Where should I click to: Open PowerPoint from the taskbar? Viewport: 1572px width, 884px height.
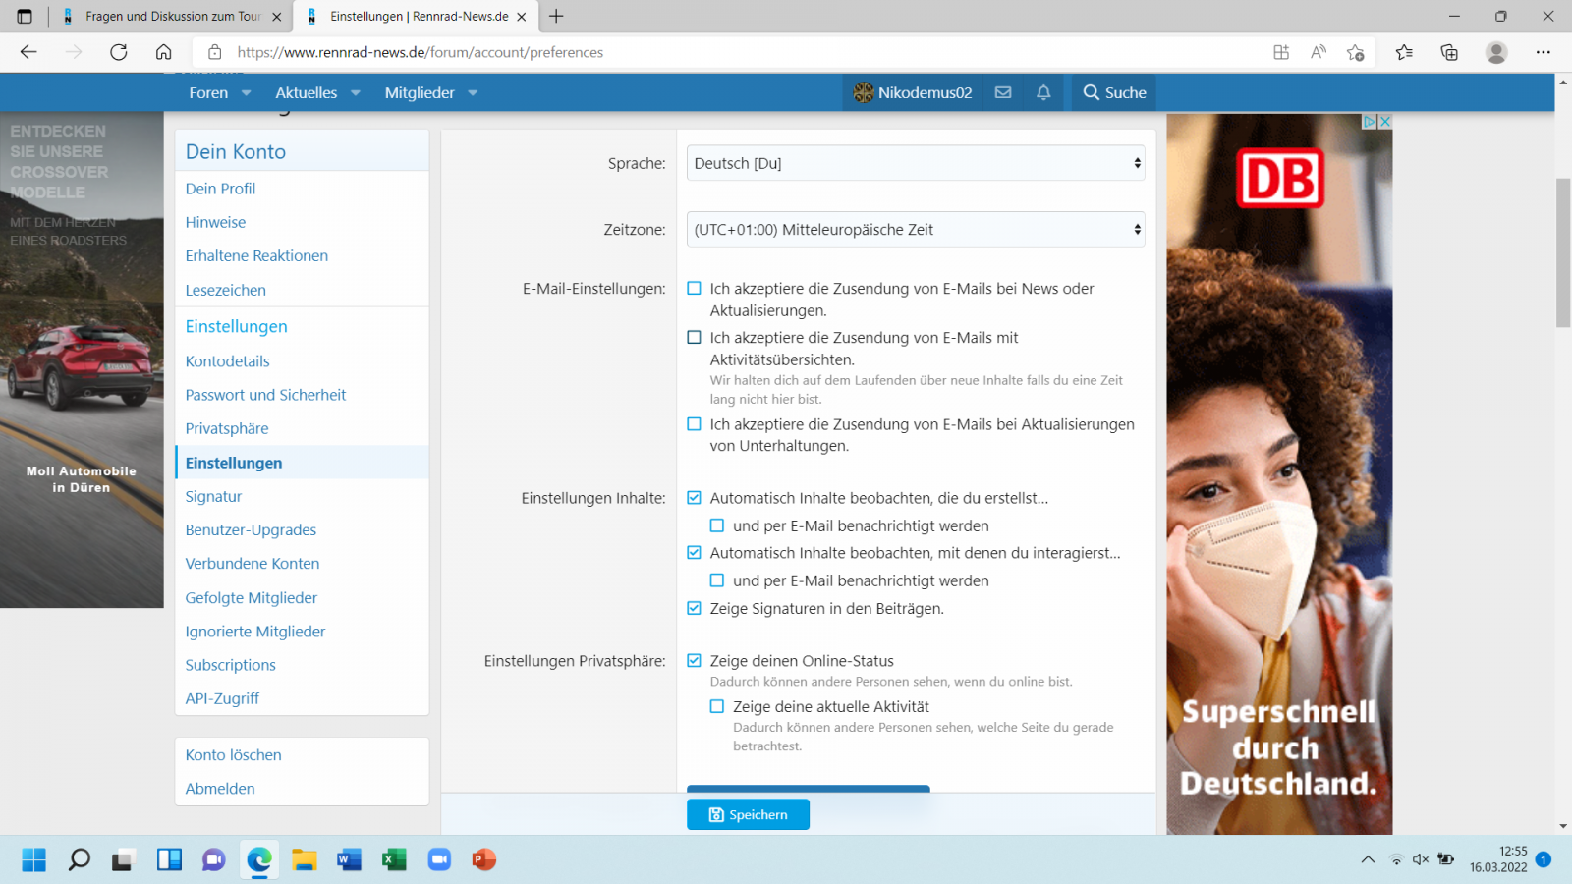(483, 859)
